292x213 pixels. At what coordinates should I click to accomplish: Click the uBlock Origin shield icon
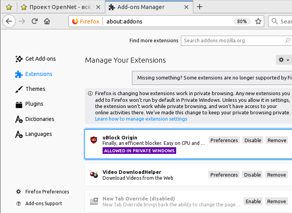coord(94,140)
